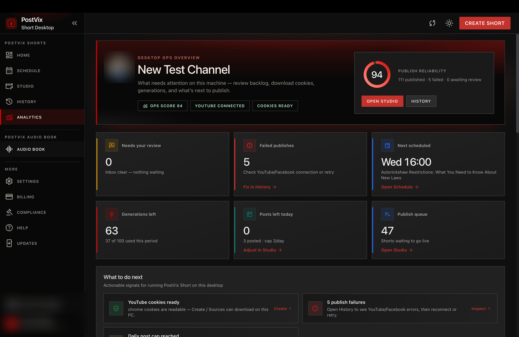Click the Ops Score 94 badge
519x337 pixels.
tap(162, 106)
